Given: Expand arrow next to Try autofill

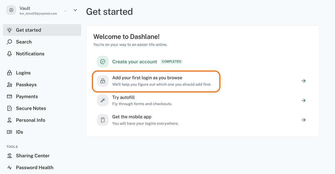Looking at the screenshot, I should (303, 101).
